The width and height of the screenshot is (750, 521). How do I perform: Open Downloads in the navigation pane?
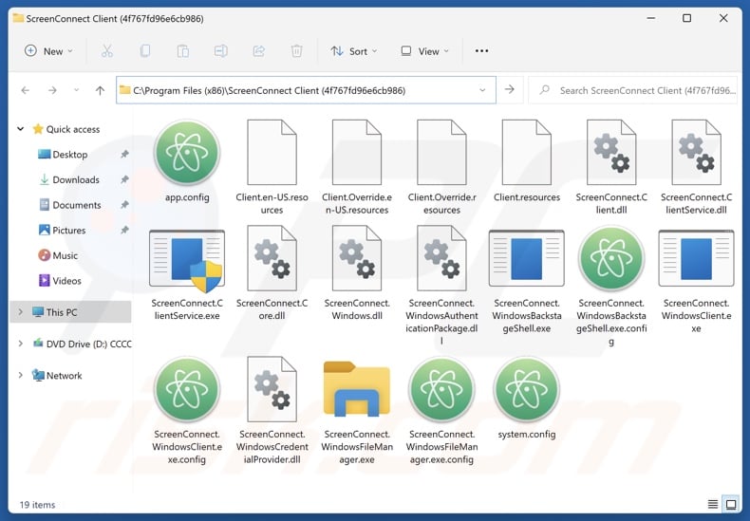click(x=69, y=179)
